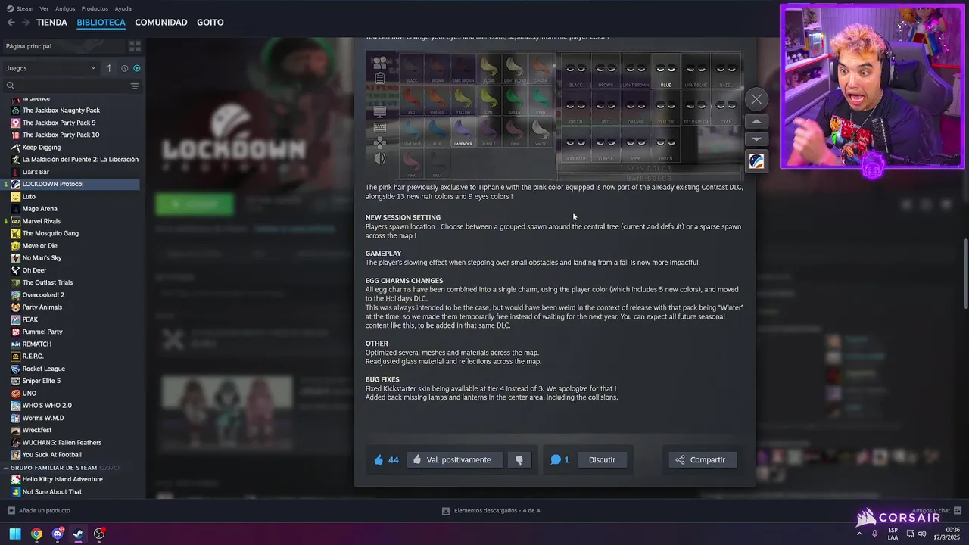Switch to the COMUNIDAD tab
Image resolution: width=969 pixels, height=545 pixels.
(x=160, y=23)
